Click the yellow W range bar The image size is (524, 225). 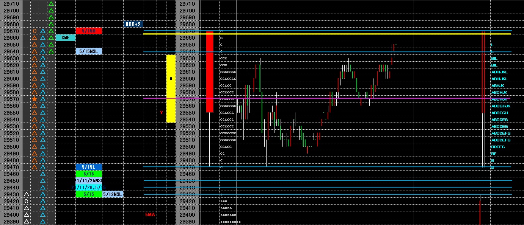(171, 89)
